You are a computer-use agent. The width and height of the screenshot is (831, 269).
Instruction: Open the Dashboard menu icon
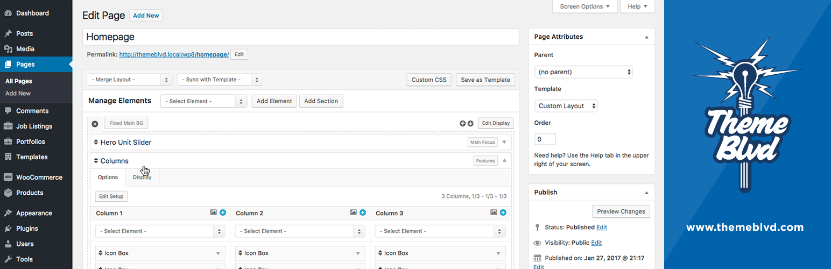pyautogui.click(x=8, y=13)
